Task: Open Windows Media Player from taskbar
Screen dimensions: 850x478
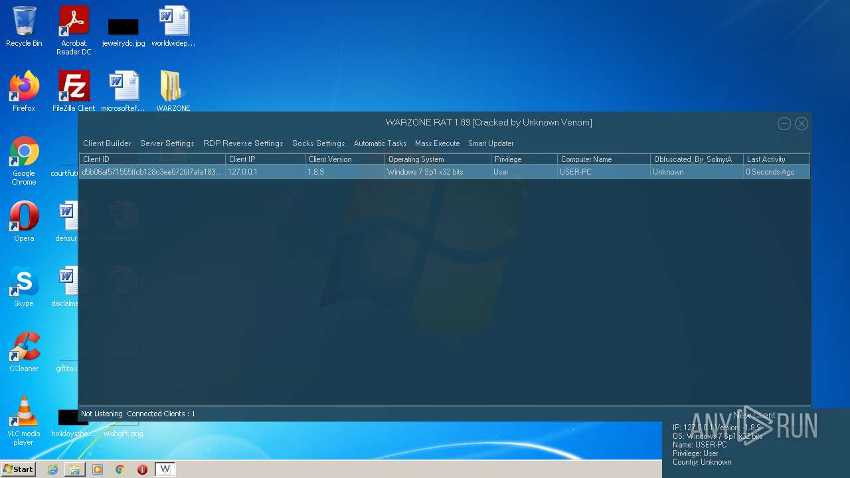Action: (x=98, y=469)
